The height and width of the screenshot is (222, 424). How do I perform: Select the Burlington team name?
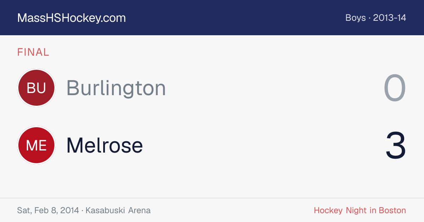click(x=116, y=88)
